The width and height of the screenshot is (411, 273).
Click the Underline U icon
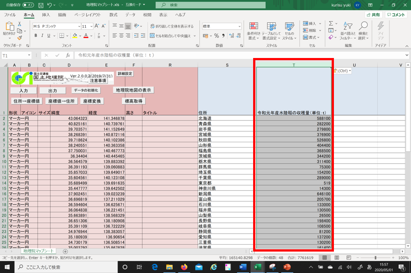point(49,35)
